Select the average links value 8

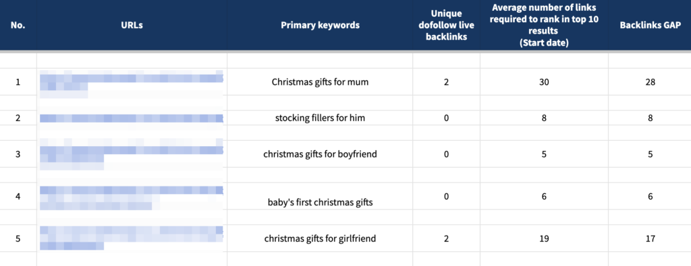tap(545, 118)
